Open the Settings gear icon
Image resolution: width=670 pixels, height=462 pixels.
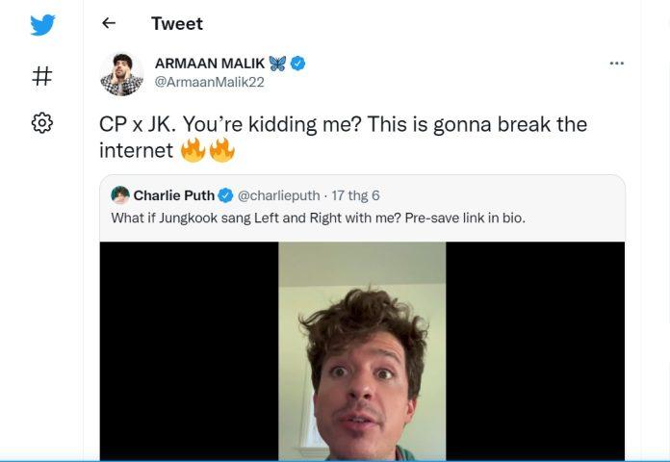click(42, 123)
